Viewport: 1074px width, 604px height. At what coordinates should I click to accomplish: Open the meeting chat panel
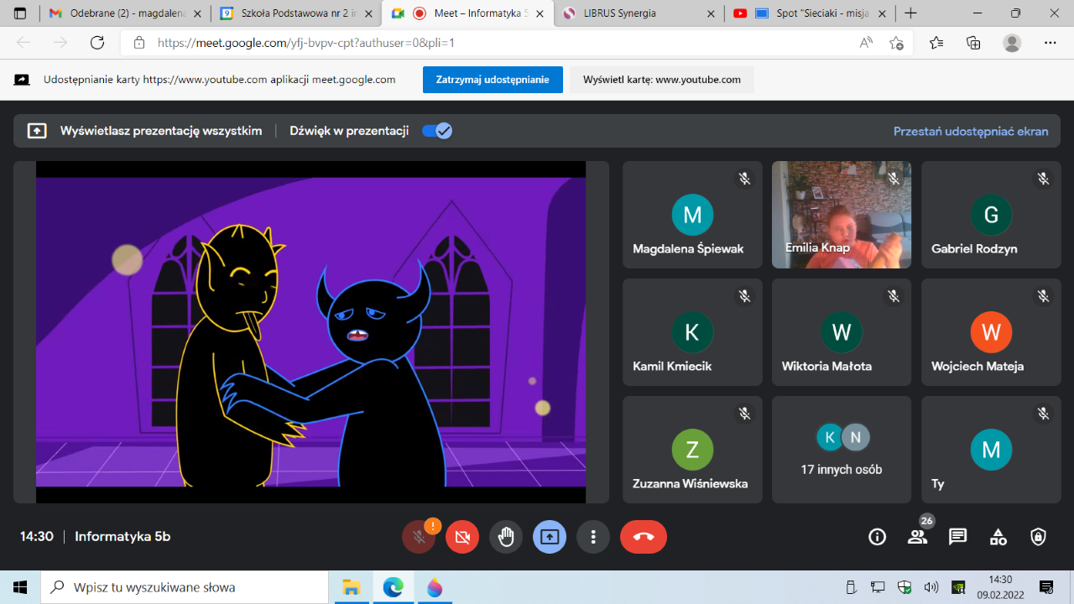click(957, 537)
